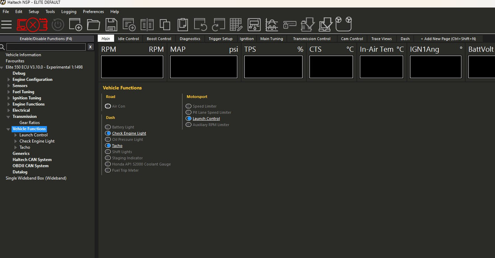Toggle the Shift Lights dash function

(108, 152)
